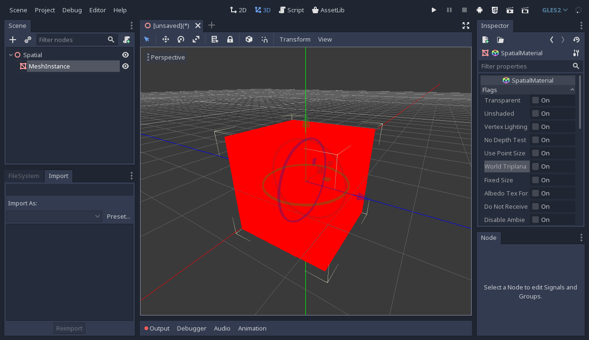Viewport: 589px width, 340px height.
Task: Toggle distraction-free mode icon
Action: point(466,25)
